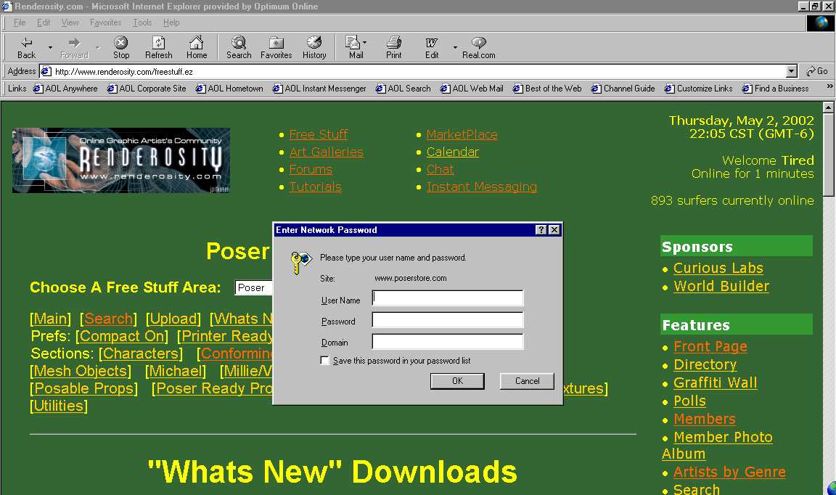
Task: Go to the Home icon
Action: pyautogui.click(x=197, y=43)
